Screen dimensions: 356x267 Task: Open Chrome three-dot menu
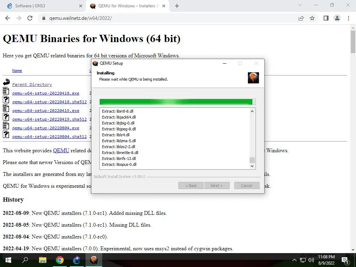(x=348, y=18)
